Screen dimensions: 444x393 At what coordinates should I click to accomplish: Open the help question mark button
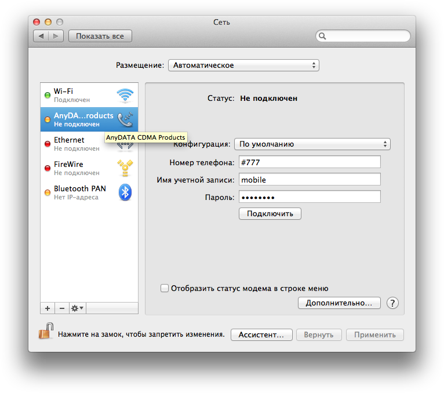pos(392,303)
